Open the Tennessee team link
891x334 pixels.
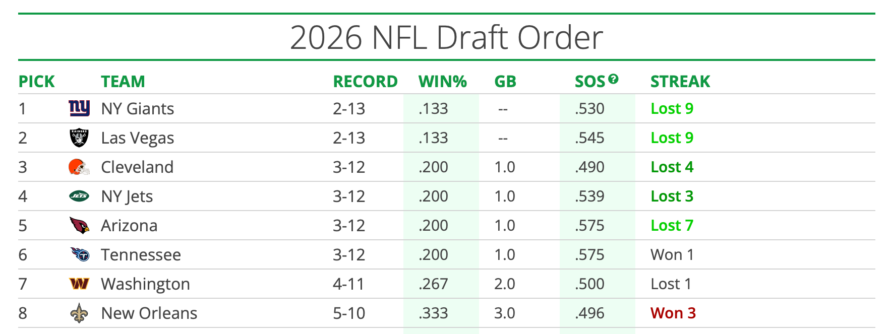(141, 255)
